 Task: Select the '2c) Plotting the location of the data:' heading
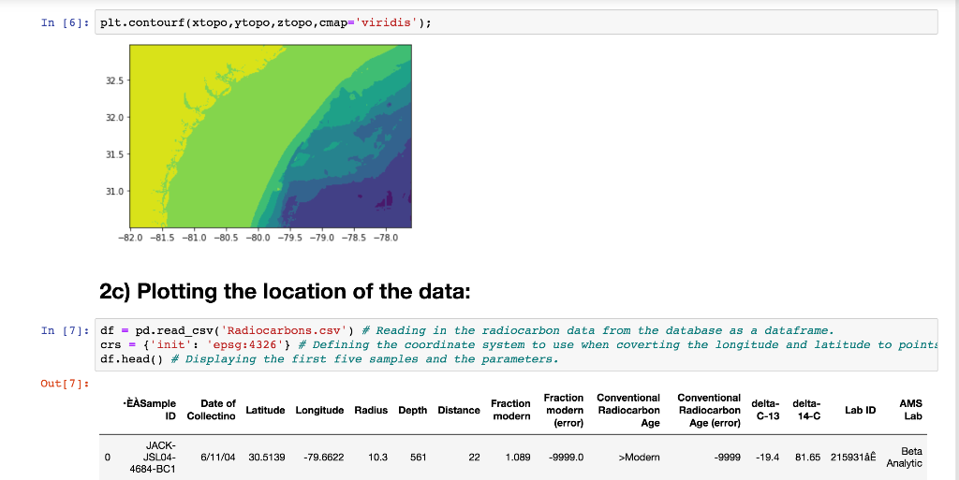(x=285, y=291)
